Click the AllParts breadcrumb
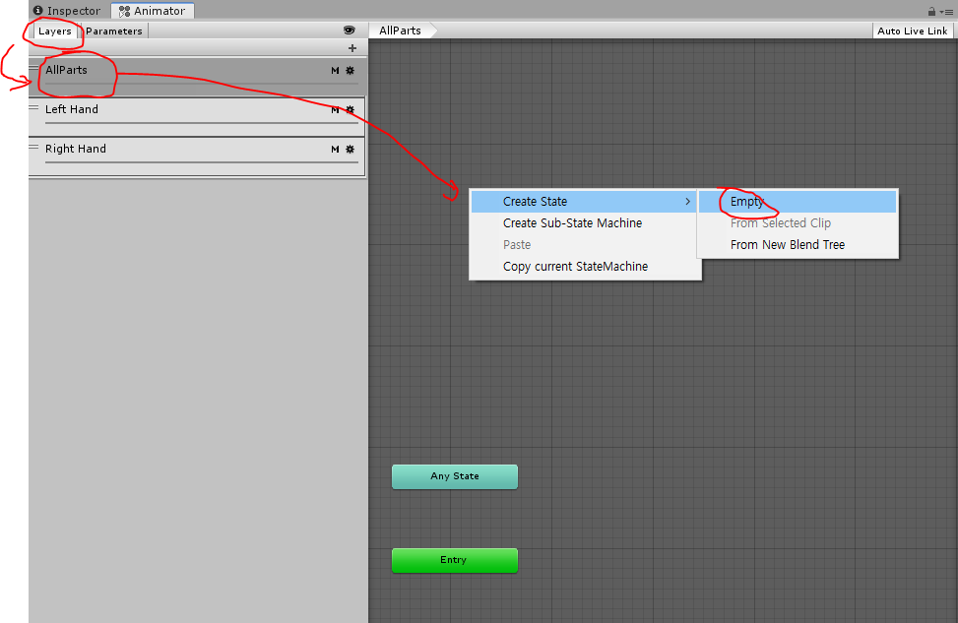The height and width of the screenshot is (623, 958). pos(402,31)
